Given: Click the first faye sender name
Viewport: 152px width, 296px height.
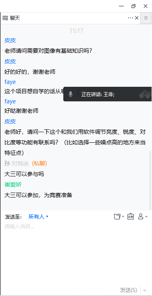Looking at the screenshot, I should [x=10, y=82].
